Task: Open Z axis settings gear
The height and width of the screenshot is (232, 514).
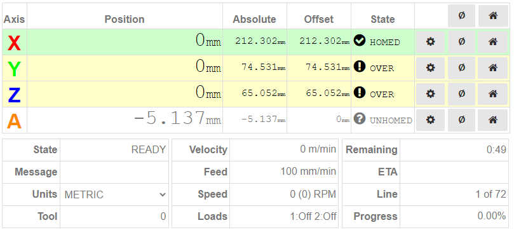Action: coord(430,94)
